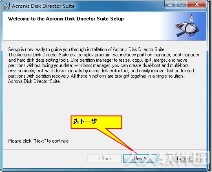Image resolution: width=212 pixels, height=172 pixels.
Task: Click the Acronis Disk Director Suite window title
Action: [43, 6]
